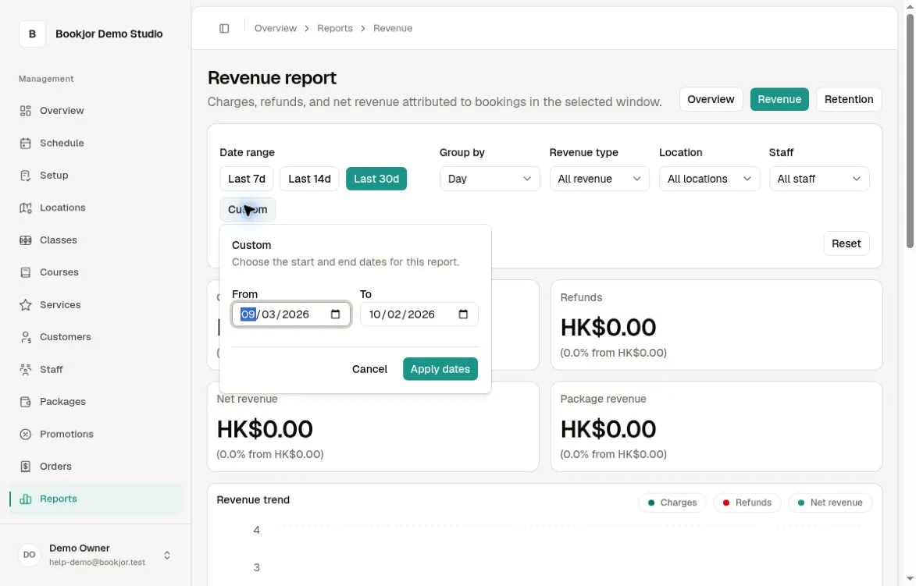Image resolution: width=916 pixels, height=586 pixels.
Task: Click the Staff group icon
Action: pyautogui.click(x=25, y=369)
